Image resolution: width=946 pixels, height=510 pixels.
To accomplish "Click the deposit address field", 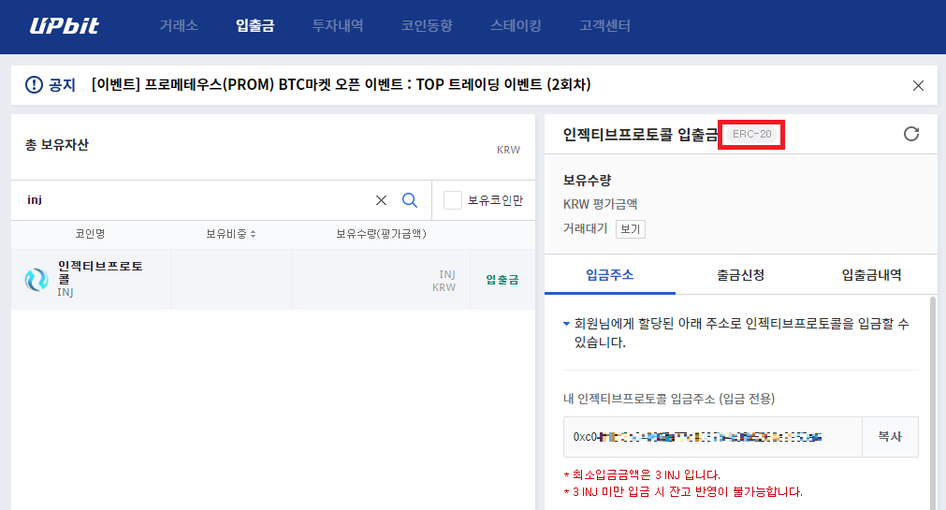I will coord(712,437).
